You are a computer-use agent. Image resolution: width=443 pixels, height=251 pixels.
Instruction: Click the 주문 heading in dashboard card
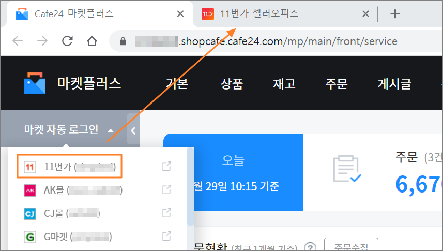[x=406, y=157]
